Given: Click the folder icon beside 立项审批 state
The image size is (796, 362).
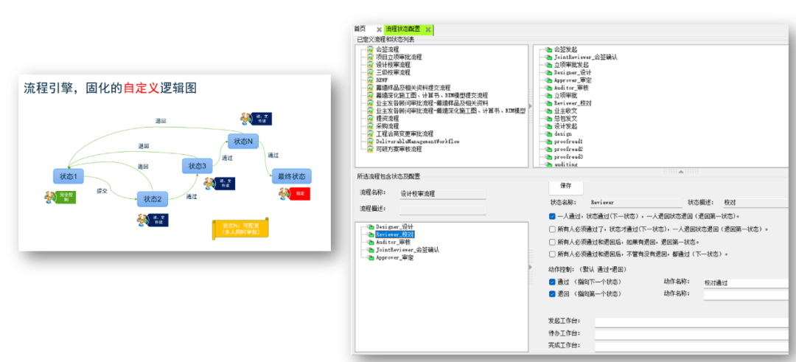Looking at the screenshot, I should (549, 95).
